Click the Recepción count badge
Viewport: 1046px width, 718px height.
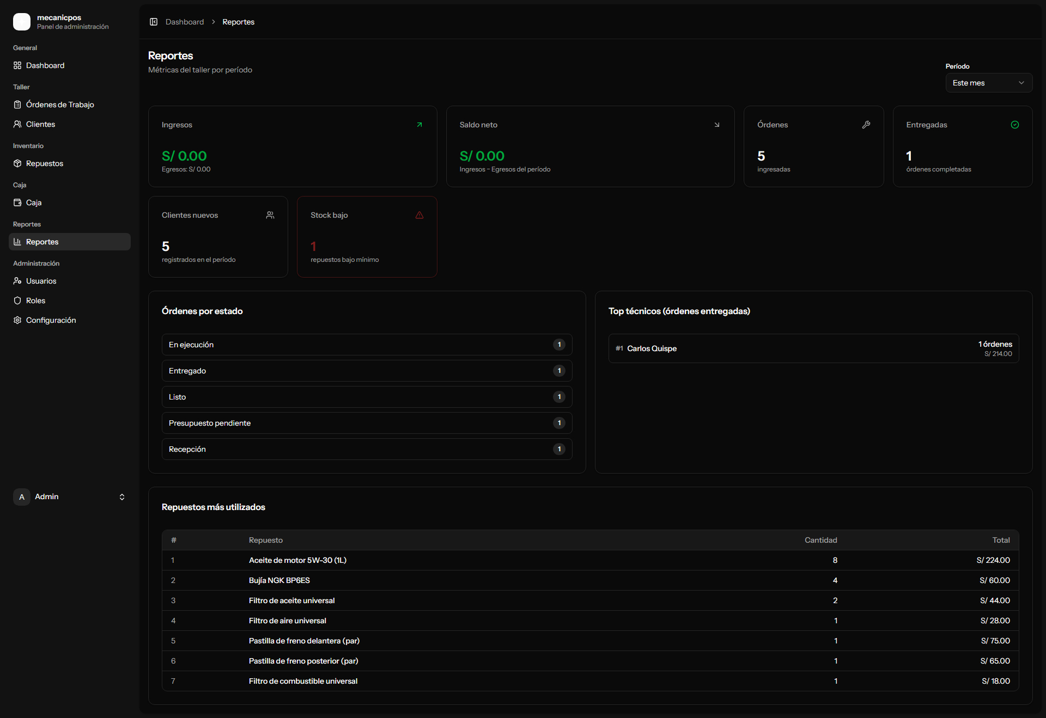pyautogui.click(x=559, y=449)
